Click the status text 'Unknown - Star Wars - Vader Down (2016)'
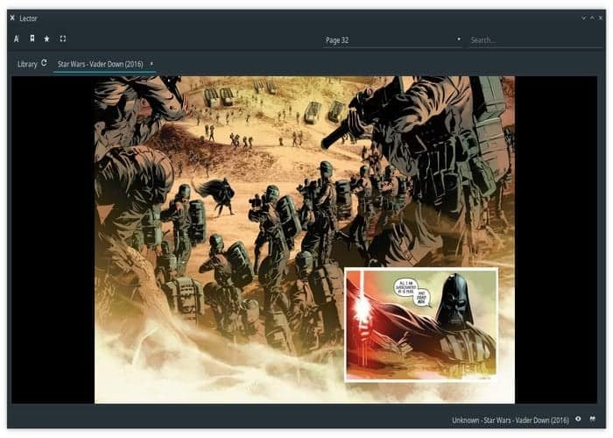Image resolution: width=613 pixels, height=438 pixels. pyautogui.click(x=511, y=420)
